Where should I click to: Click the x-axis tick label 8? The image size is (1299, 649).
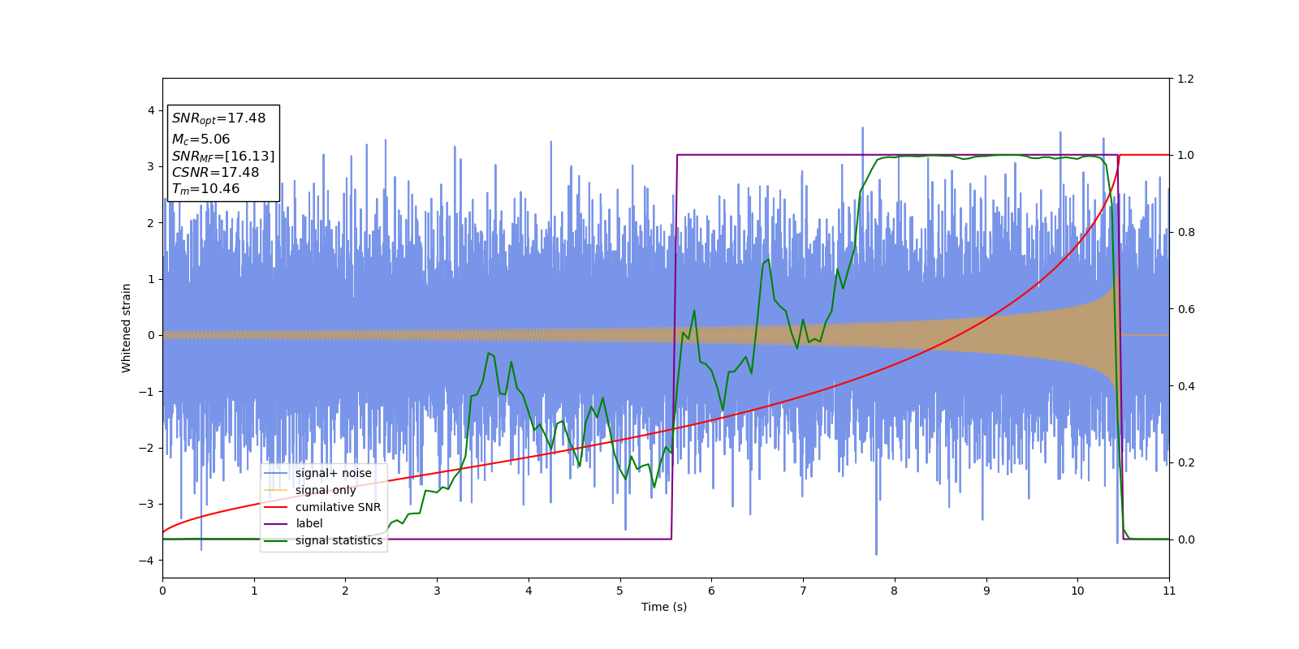(895, 591)
